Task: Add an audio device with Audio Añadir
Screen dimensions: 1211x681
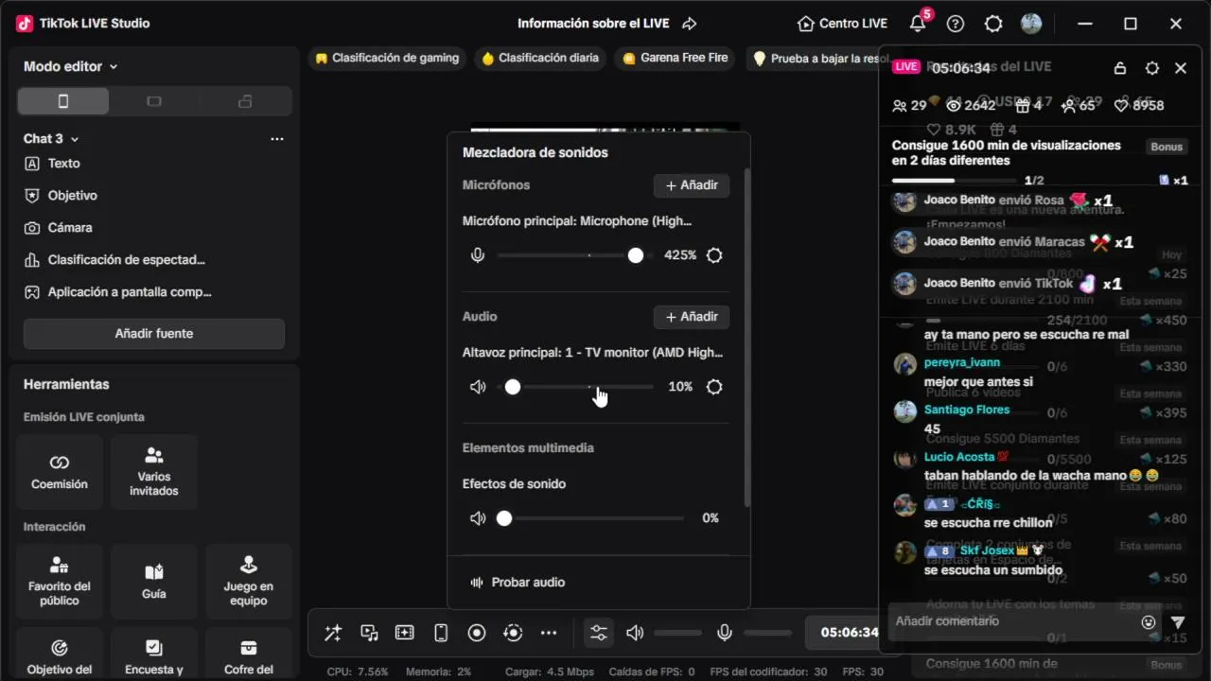Action: coord(692,317)
